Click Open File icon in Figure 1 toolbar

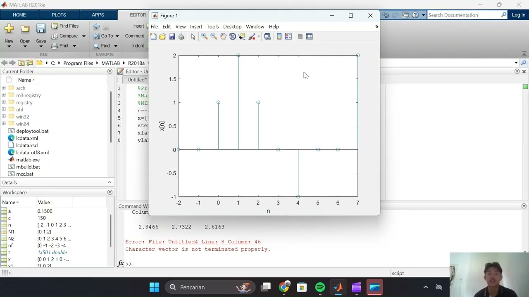click(162, 36)
